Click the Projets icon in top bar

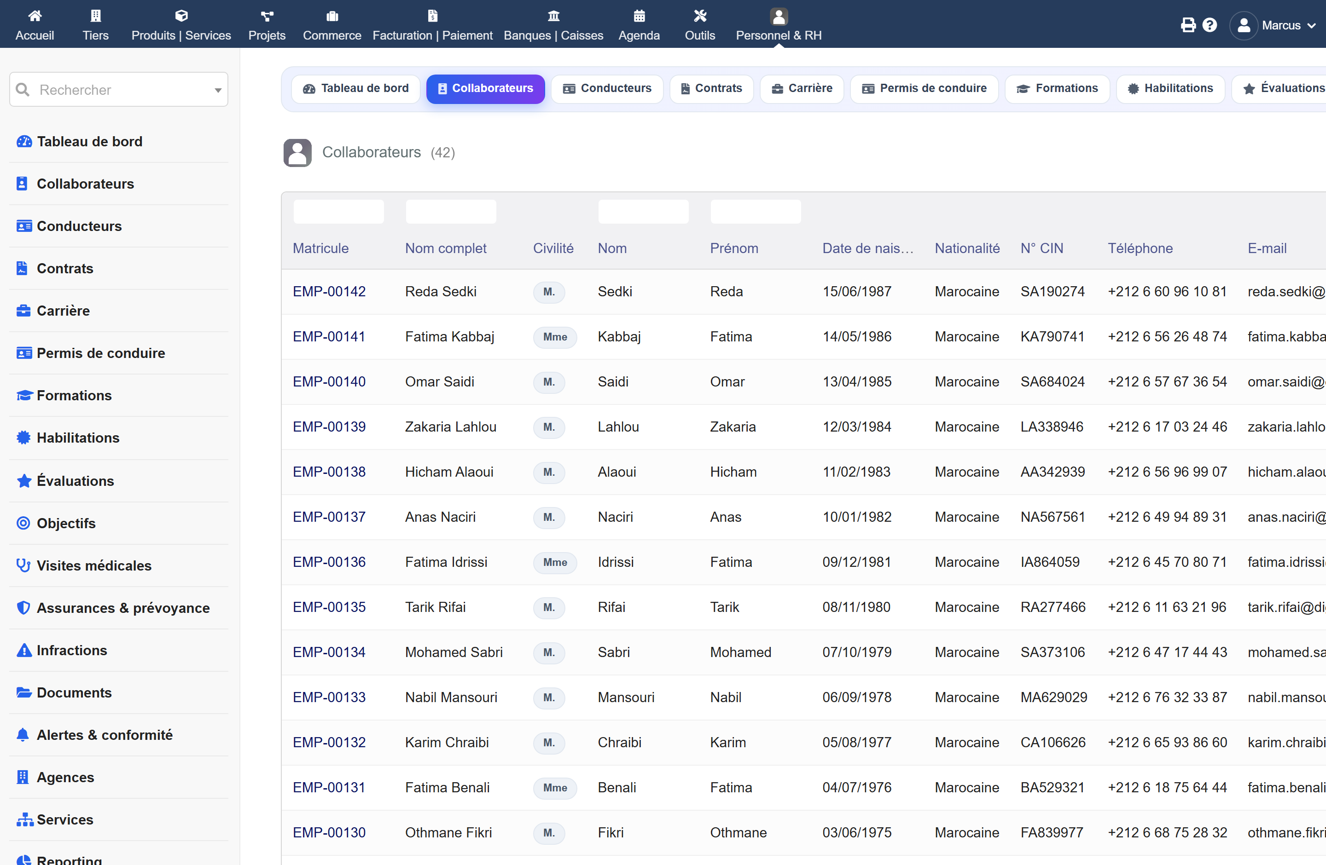click(x=267, y=16)
